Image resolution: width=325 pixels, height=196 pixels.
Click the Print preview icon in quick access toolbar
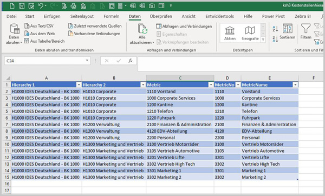[64, 6]
